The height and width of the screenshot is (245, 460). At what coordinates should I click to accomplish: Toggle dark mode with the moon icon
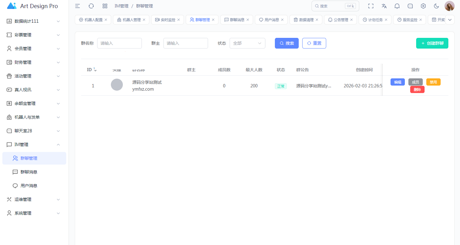pos(436,6)
